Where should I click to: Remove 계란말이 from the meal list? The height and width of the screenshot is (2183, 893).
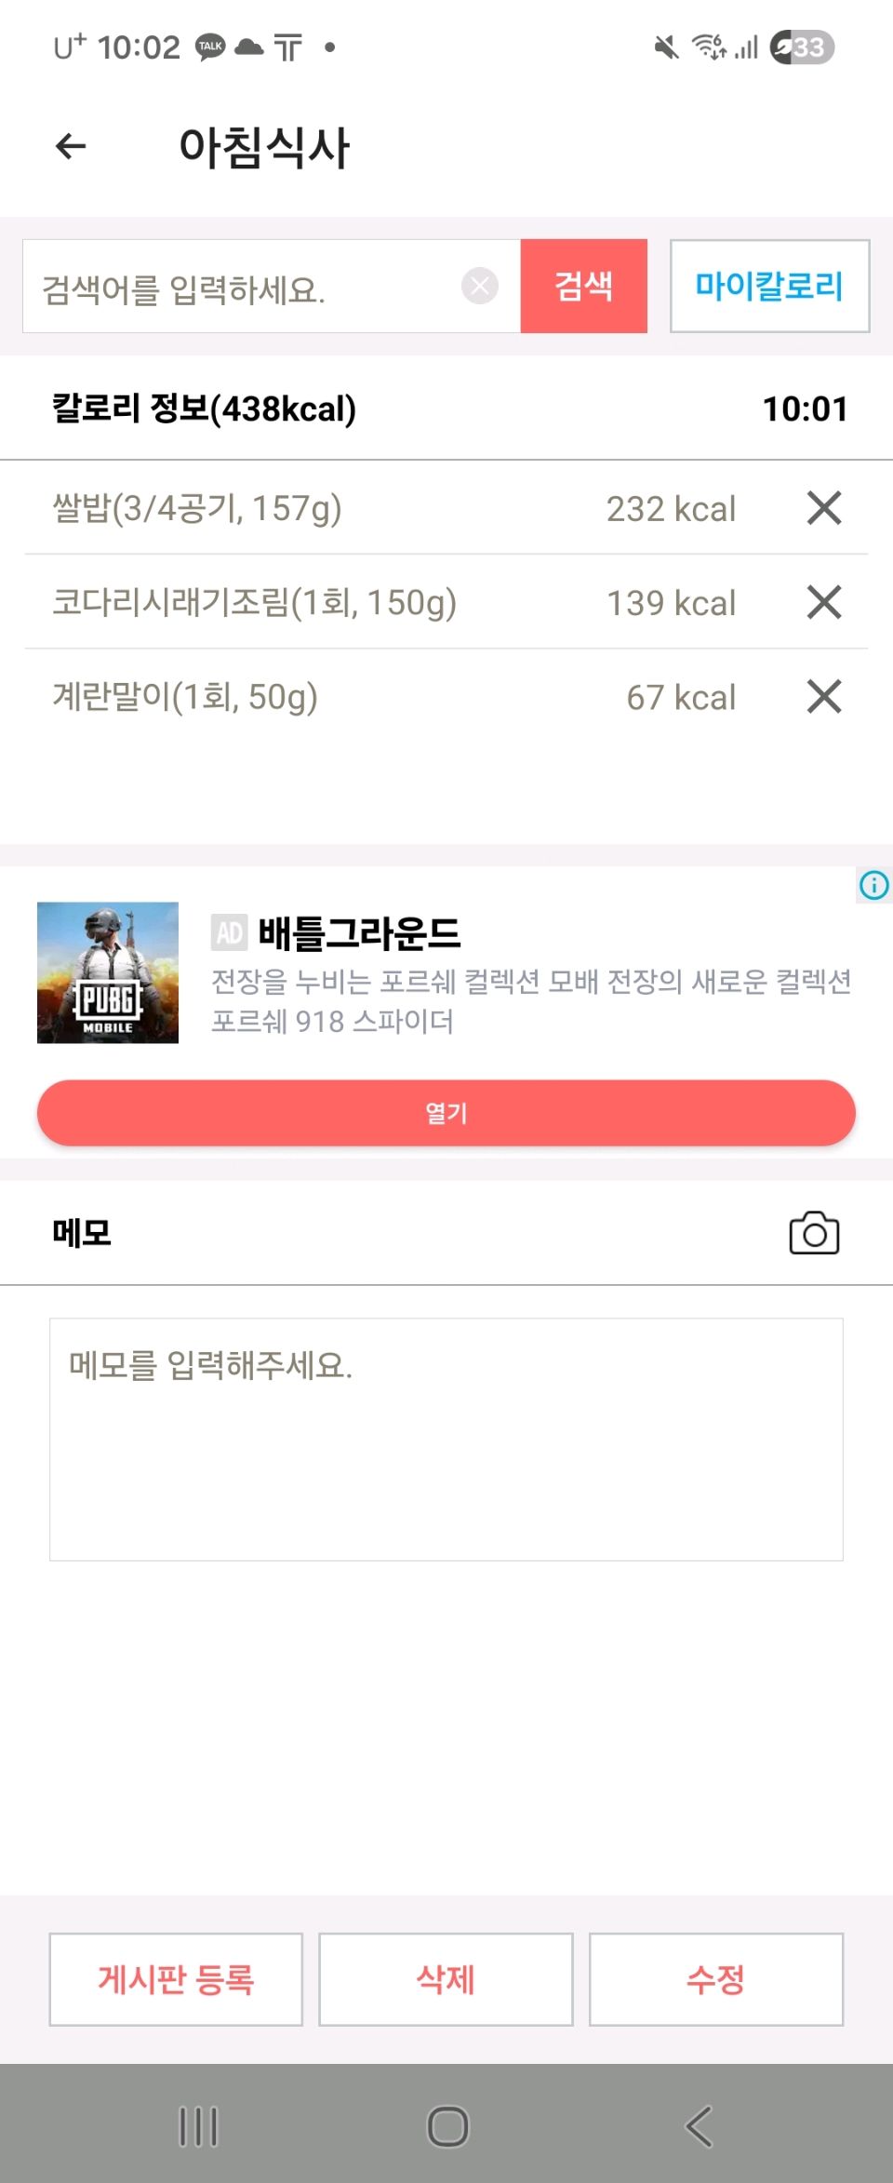point(824,696)
